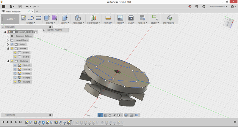Click the Press Pull Modify icon
238x127 pixels.
point(64,18)
